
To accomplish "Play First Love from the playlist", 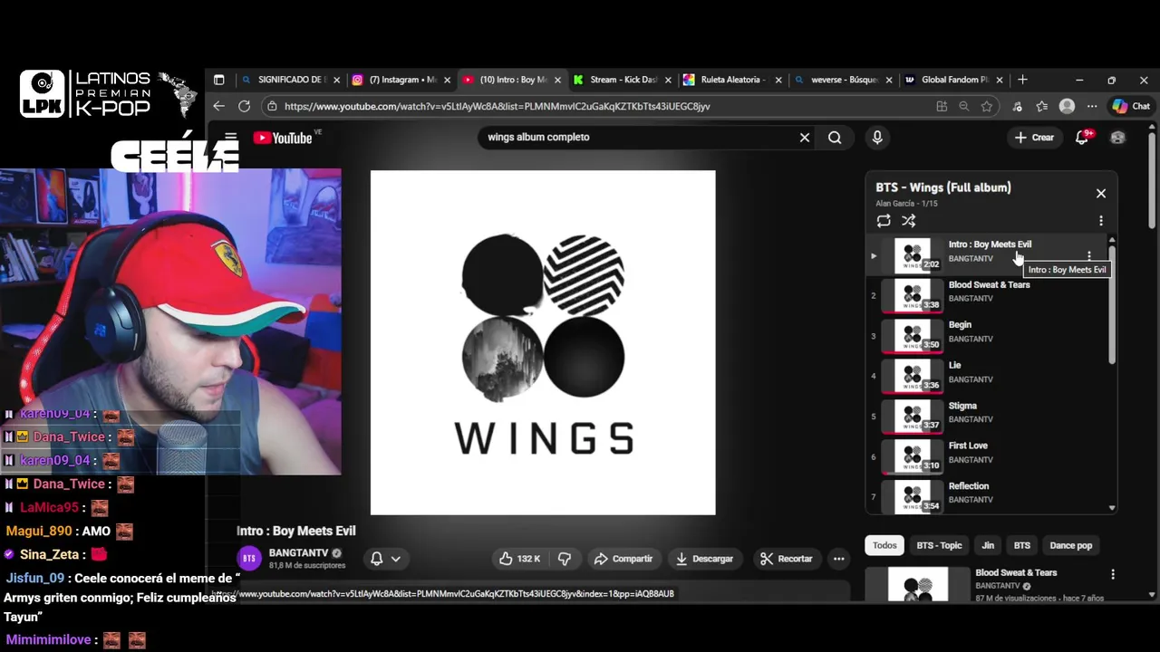I will pos(988,457).
